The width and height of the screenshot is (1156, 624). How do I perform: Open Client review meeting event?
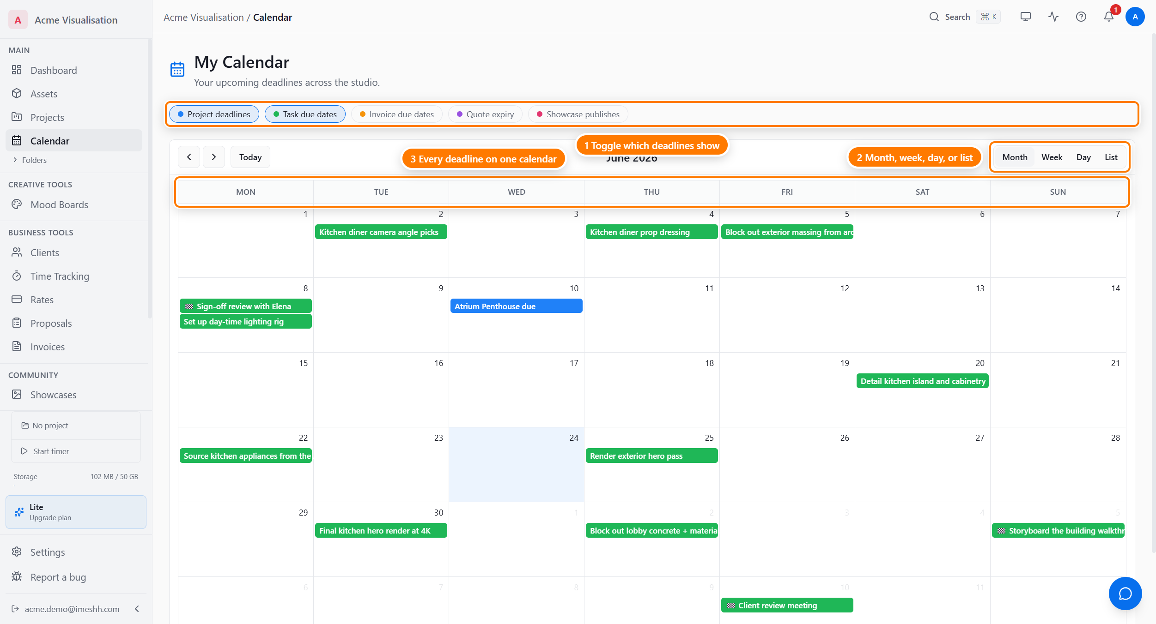(787, 605)
